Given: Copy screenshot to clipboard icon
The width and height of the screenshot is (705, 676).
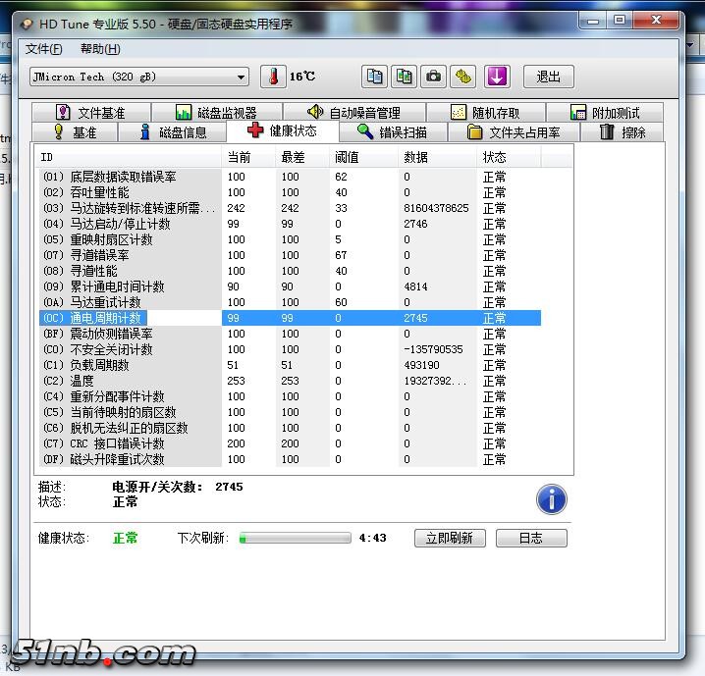Looking at the screenshot, I should tap(404, 77).
